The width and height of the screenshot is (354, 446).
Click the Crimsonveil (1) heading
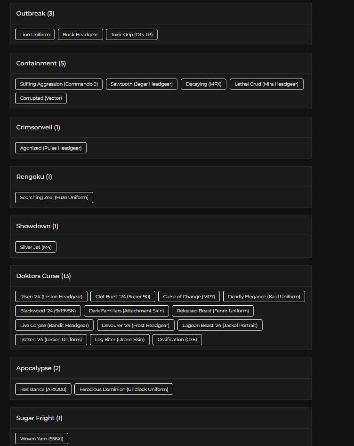[x=38, y=127]
